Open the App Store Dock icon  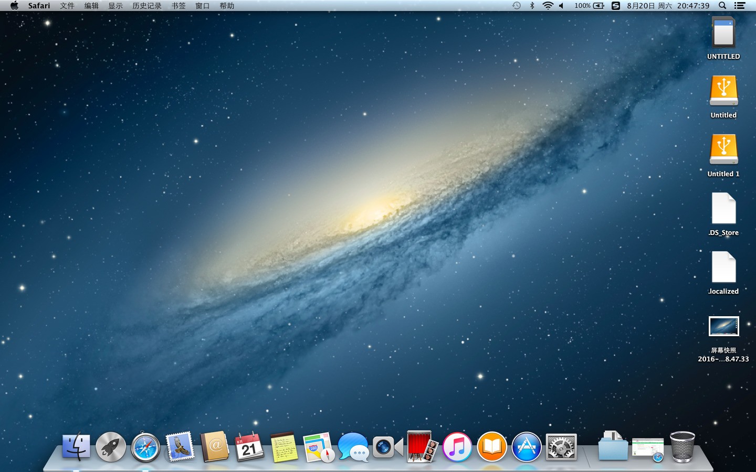point(527,447)
